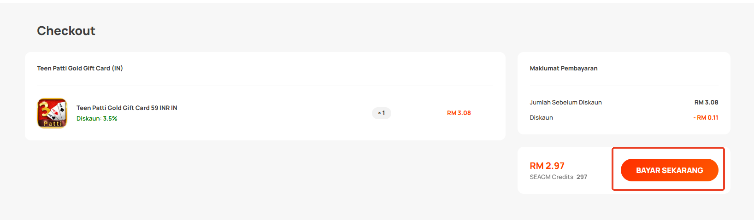
Task: Select the ×1 quantity badge
Action: pyautogui.click(x=382, y=113)
